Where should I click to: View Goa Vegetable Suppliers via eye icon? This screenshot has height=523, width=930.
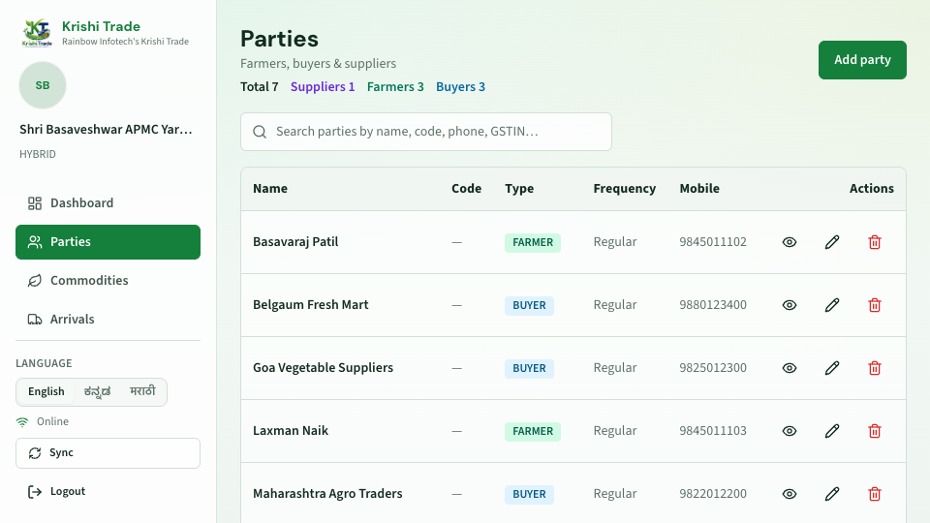[x=790, y=368]
